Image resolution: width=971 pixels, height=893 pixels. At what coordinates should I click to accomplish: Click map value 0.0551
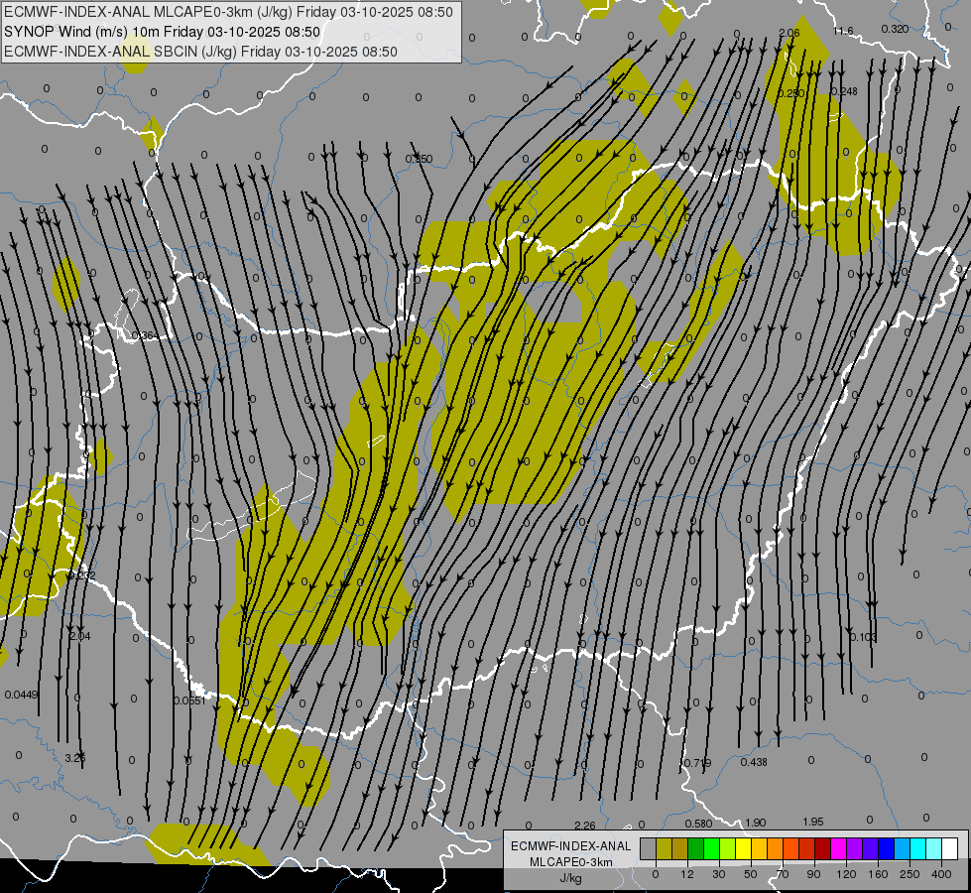point(189,701)
